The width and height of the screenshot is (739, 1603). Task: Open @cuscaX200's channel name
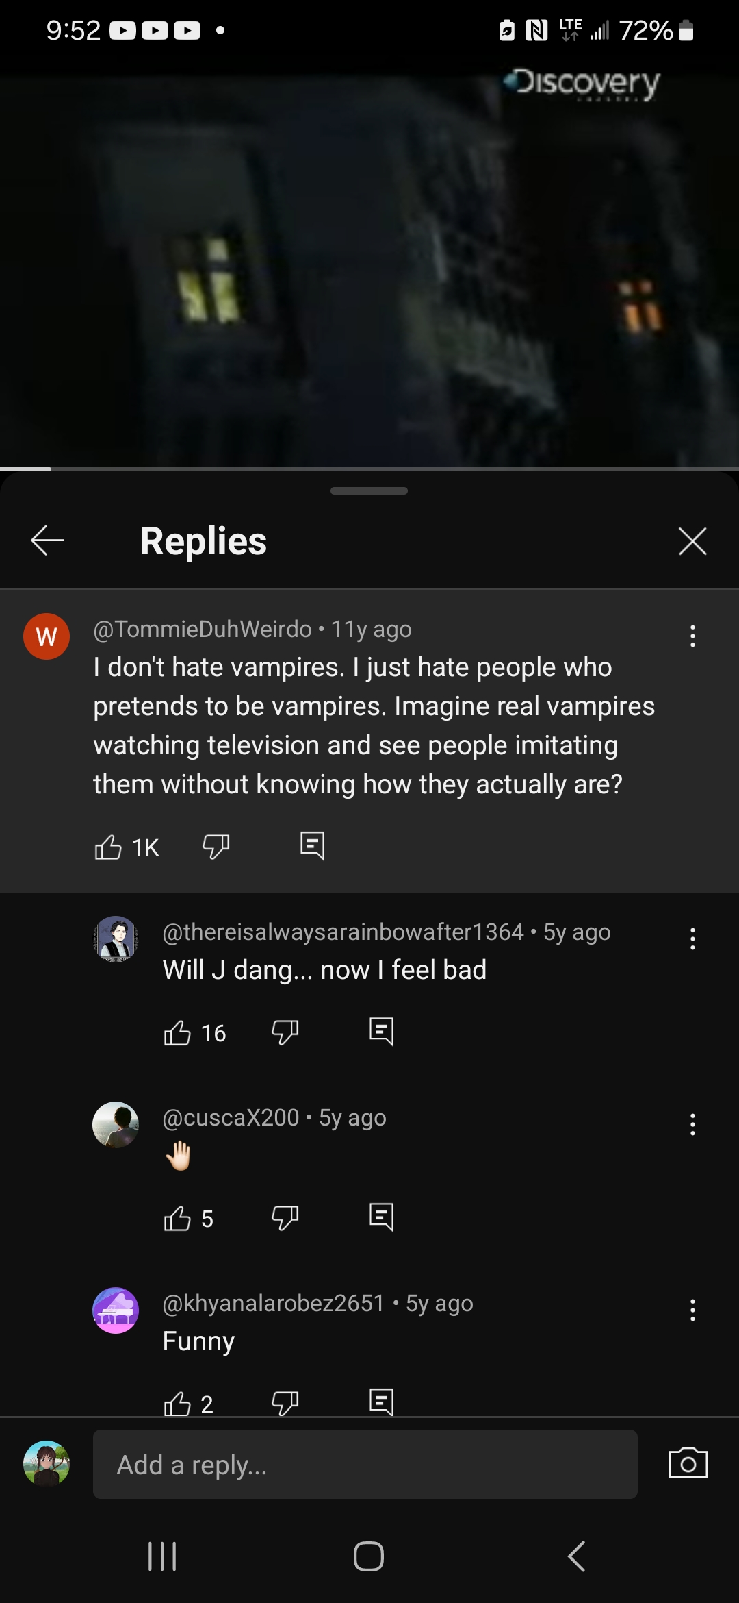click(231, 1118)
